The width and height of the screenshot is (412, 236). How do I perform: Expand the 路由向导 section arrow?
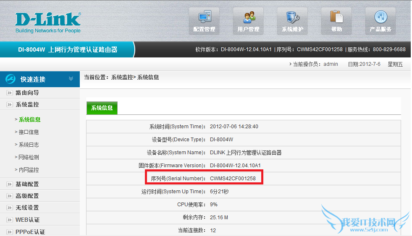click(x=10, y=93)
